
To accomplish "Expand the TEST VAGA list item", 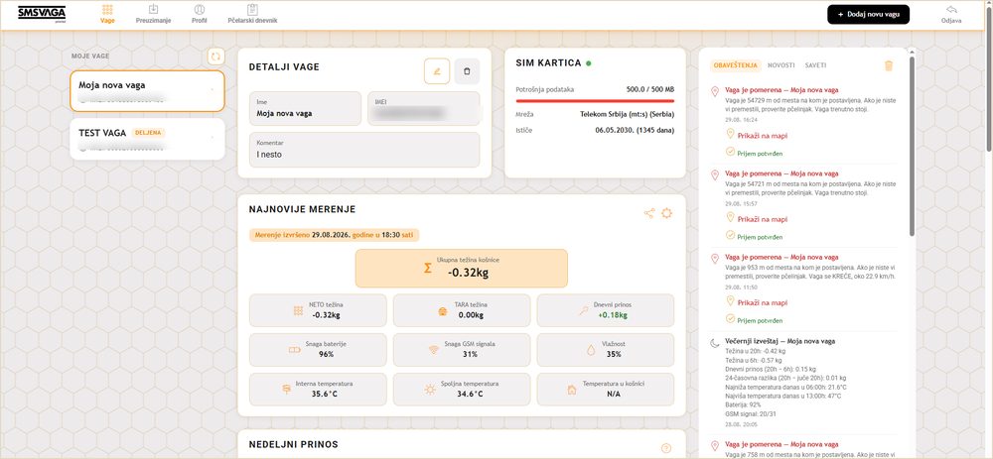I will pyautogui.click(x=147, y=139).
